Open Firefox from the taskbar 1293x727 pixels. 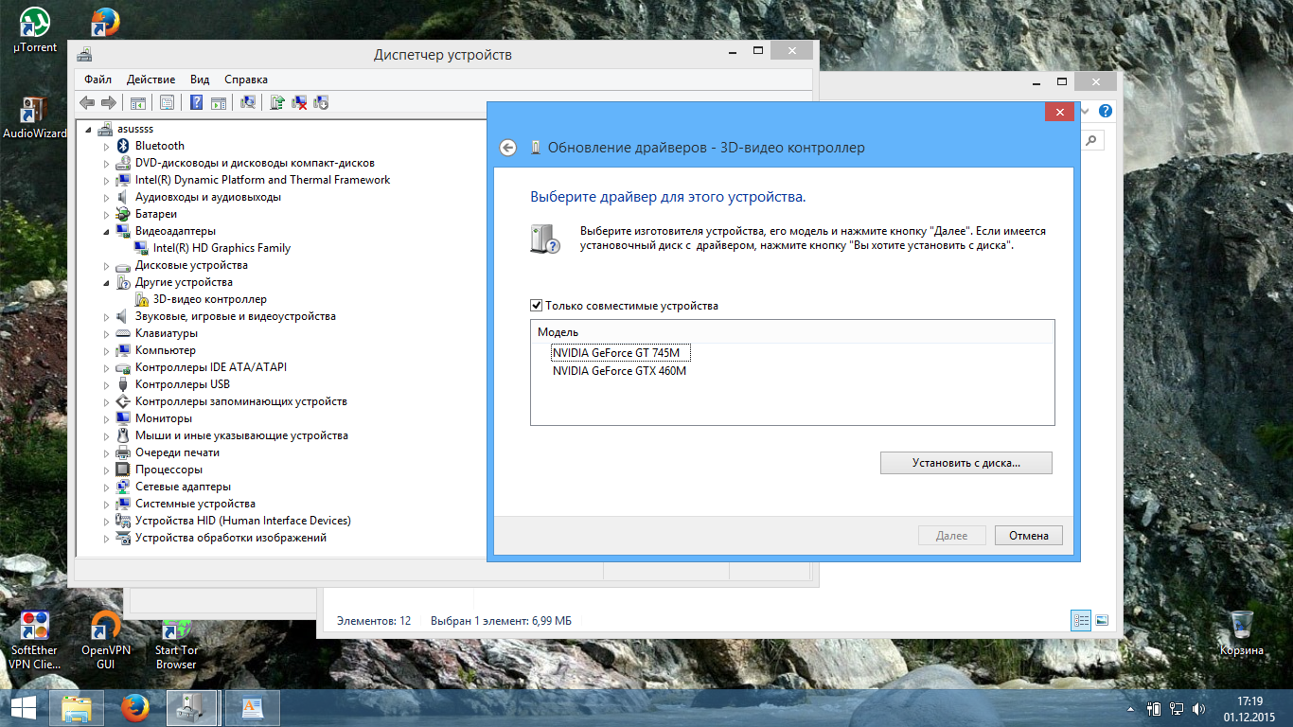point(135,708)
